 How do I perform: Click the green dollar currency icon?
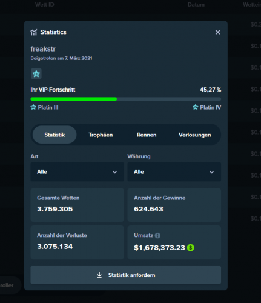pos(190,248)
